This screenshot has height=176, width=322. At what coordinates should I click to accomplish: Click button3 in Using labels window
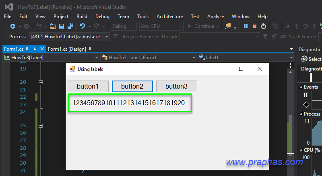[x=177, y=86]
